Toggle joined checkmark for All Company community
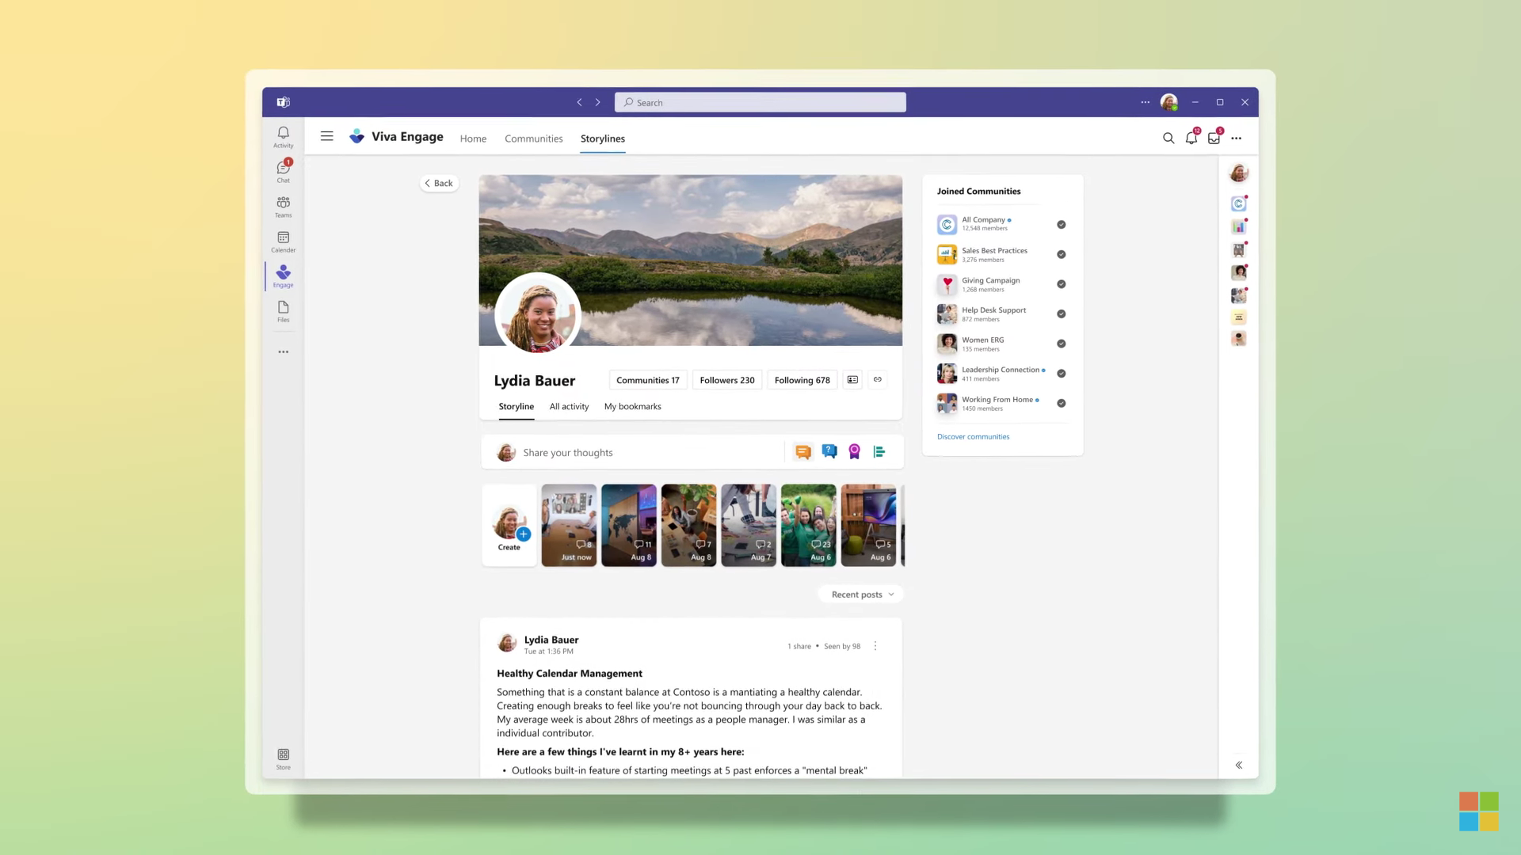This screenshot has width=1521, height=855. click(1061, 225)
